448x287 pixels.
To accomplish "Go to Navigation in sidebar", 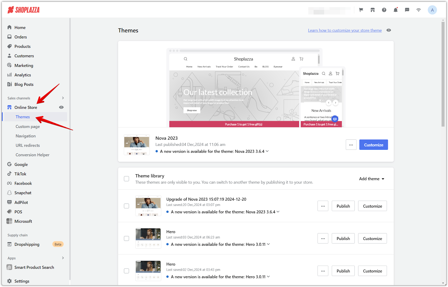I will point(25,136).
